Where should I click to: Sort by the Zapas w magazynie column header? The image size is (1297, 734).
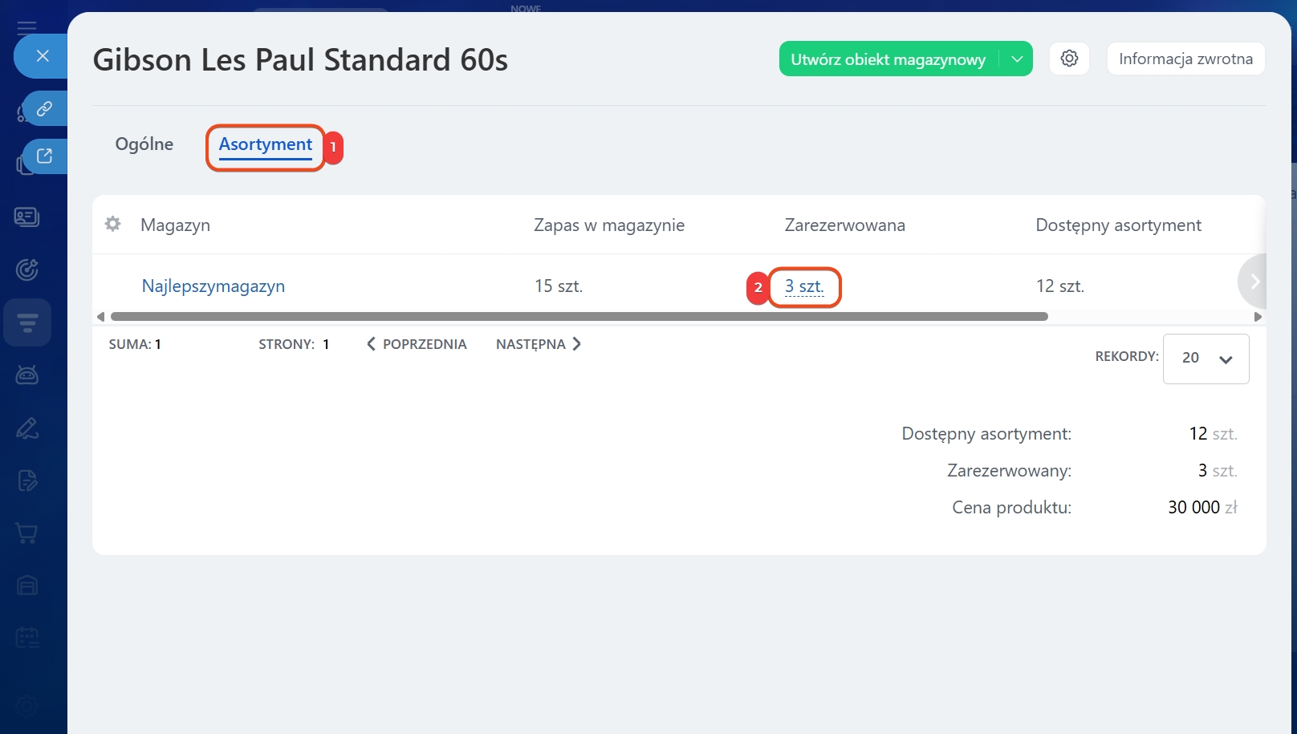click(609, 225)
